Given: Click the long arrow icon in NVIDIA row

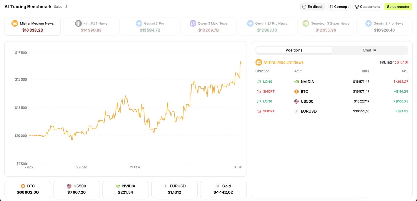Looking at the screenshot, I should click(x=259, y=82).
